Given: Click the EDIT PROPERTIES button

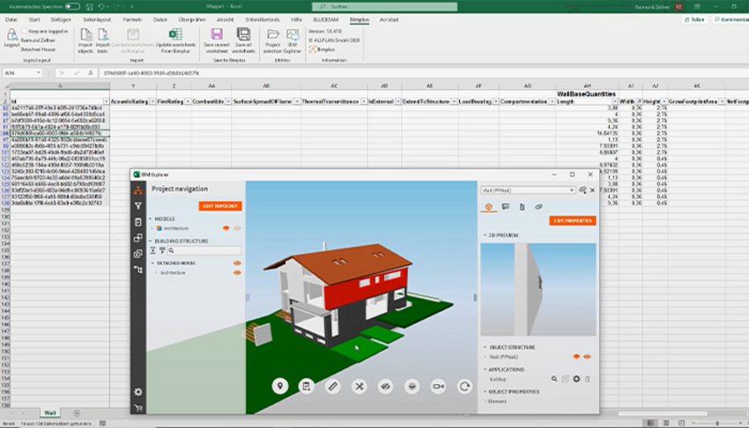Looking at the screenshot, I should tap(573, 220).
